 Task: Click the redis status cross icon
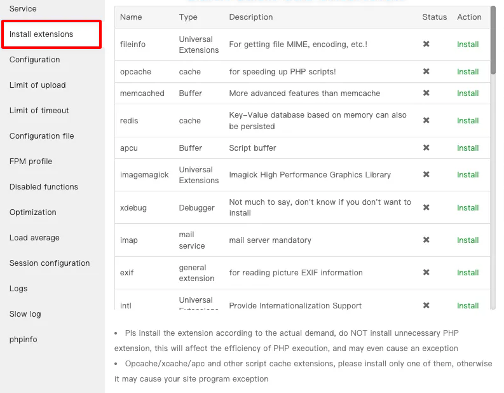pos(426,120)
